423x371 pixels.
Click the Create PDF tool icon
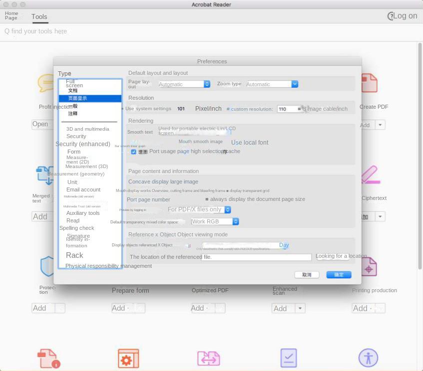[369, 83]
